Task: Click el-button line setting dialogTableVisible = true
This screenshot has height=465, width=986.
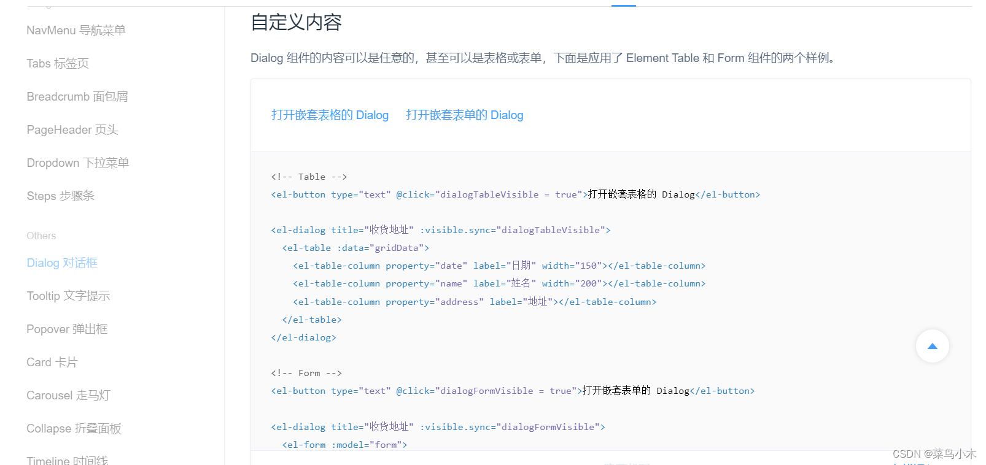Action: click(516, 194)
